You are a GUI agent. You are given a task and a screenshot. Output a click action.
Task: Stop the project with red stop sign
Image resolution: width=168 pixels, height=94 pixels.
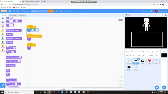click(x=129, y=15)
